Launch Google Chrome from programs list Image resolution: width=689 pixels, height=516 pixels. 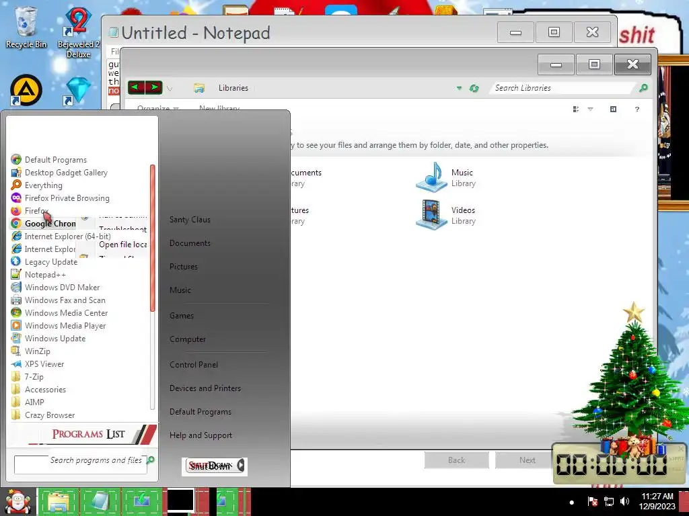point(44,223)
